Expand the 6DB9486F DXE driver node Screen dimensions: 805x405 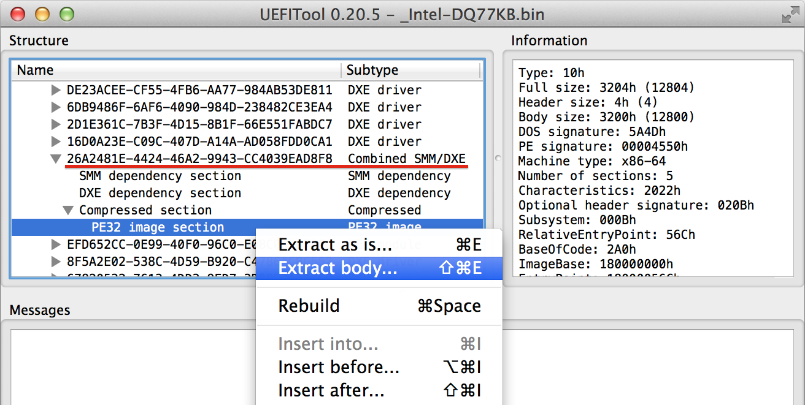(x=56, y=107)
